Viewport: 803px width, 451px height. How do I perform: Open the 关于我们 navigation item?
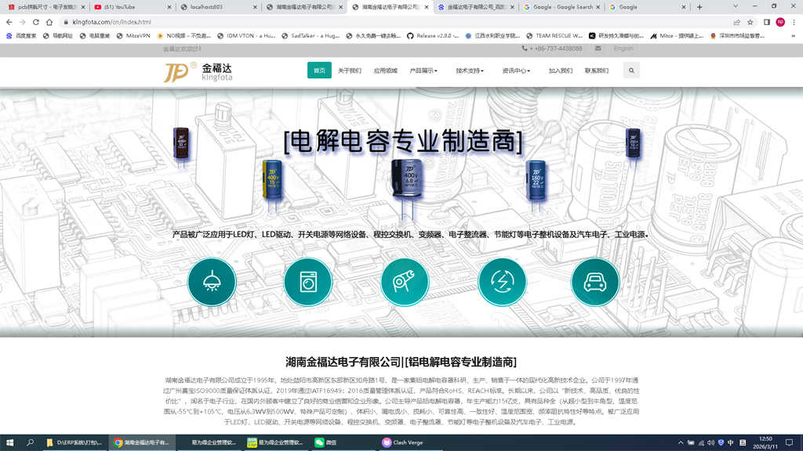[x=350, y=70]
